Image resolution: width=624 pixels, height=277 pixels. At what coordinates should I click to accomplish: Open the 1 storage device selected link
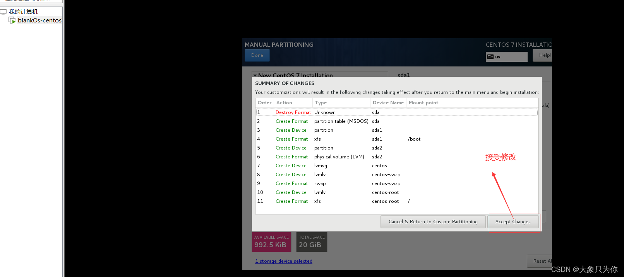tap(284, 261)
